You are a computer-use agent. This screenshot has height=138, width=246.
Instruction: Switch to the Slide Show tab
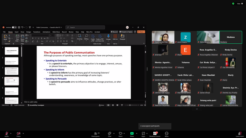coord(56,32)
